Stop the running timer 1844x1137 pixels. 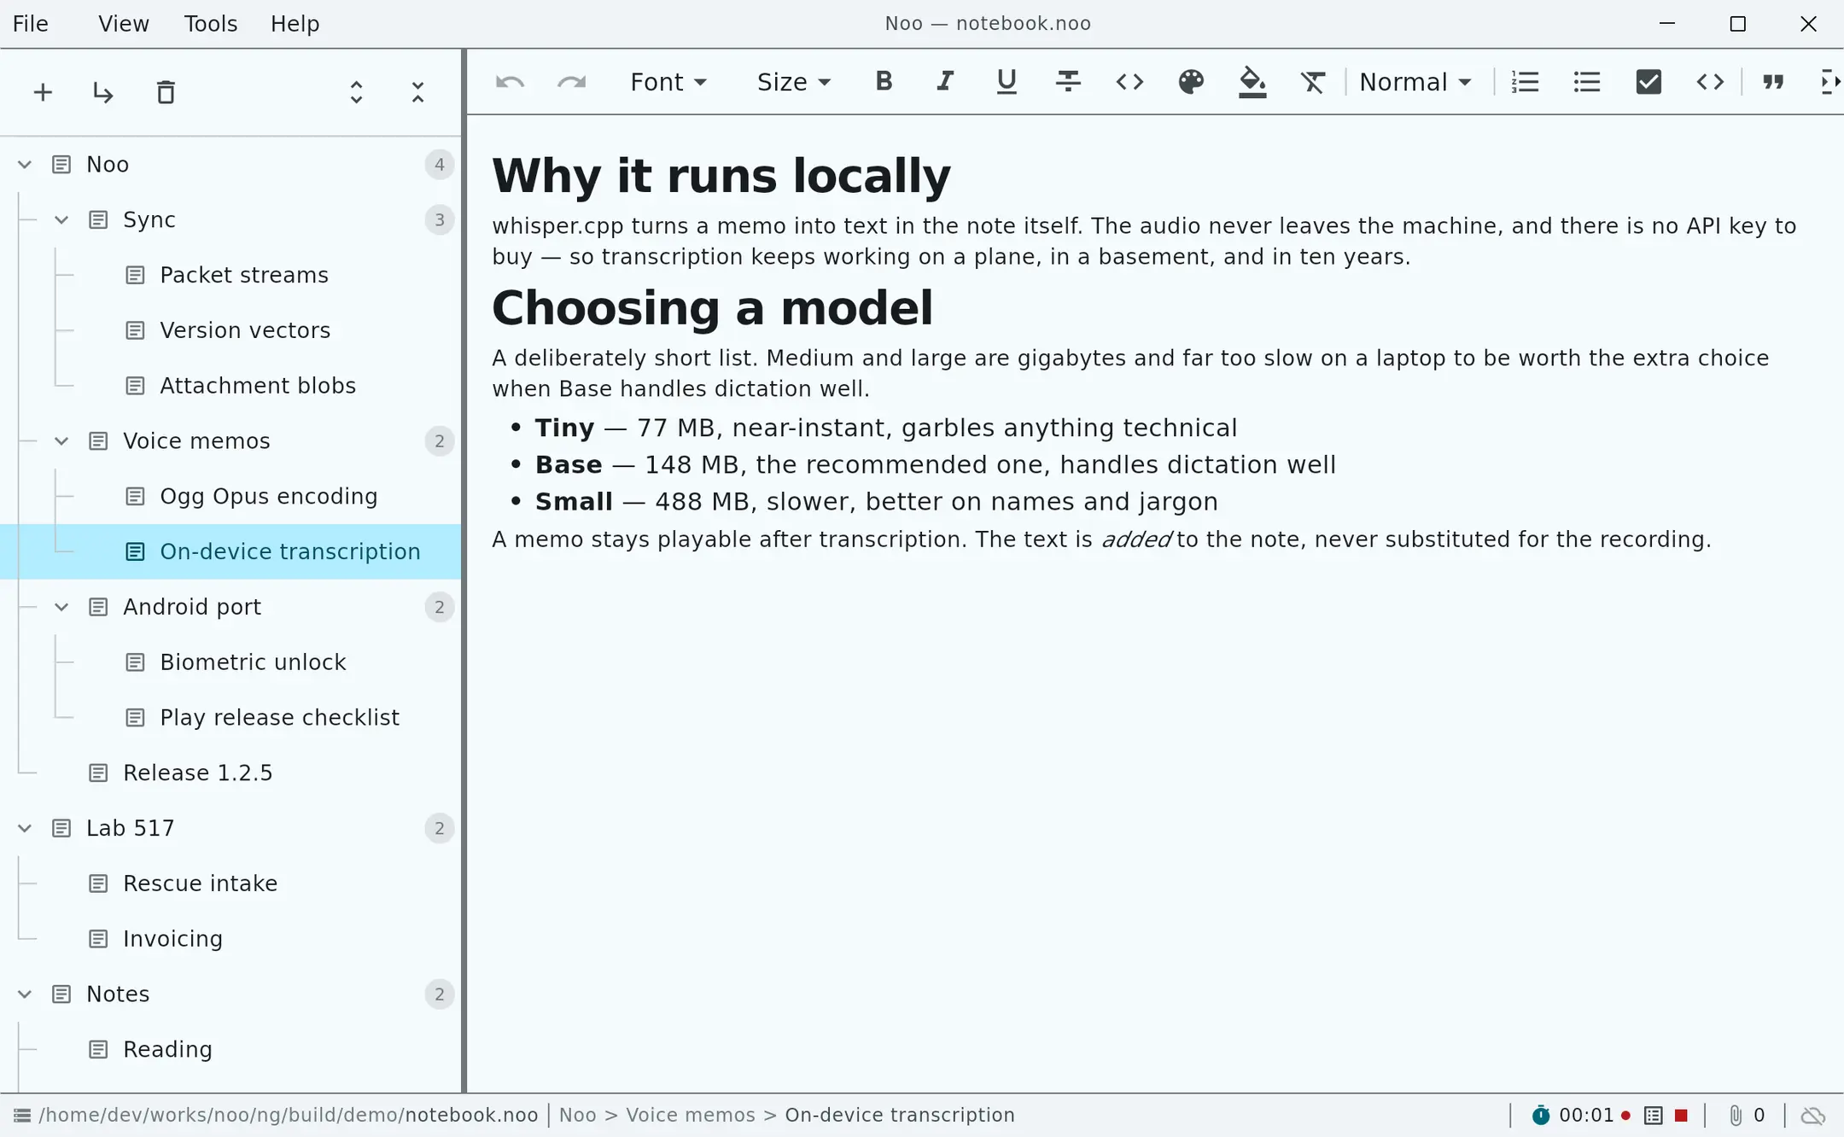coord(1681,1116)
